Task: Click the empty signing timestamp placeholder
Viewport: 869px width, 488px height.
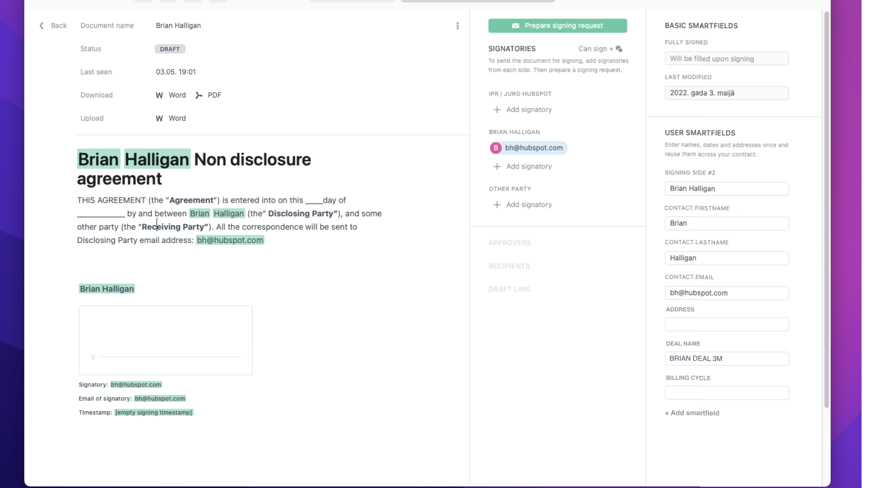Action: 153,413
